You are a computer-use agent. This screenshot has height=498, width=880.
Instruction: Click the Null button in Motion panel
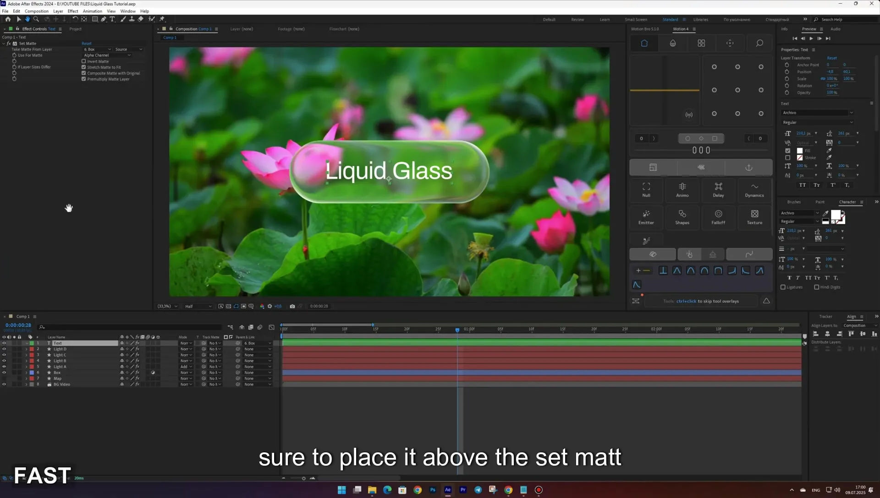[646, 189]
